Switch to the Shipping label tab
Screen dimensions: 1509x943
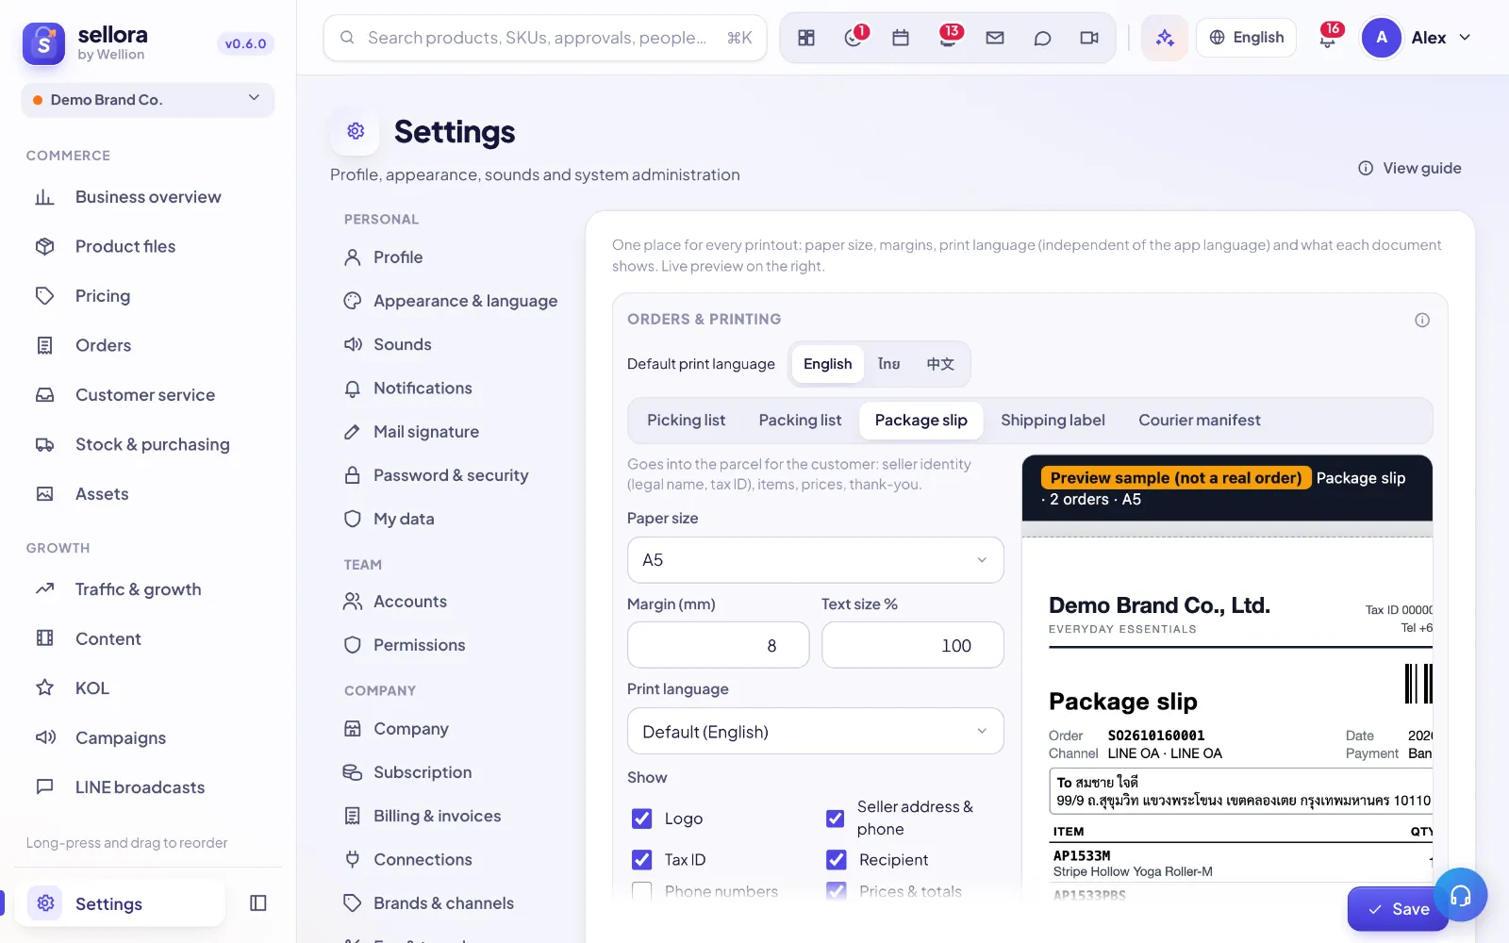[x=1053, y=421]
